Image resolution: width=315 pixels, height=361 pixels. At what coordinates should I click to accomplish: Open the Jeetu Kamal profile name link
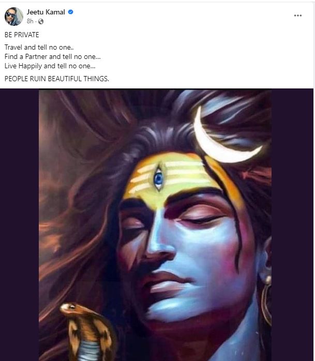(x=46, y=12)
